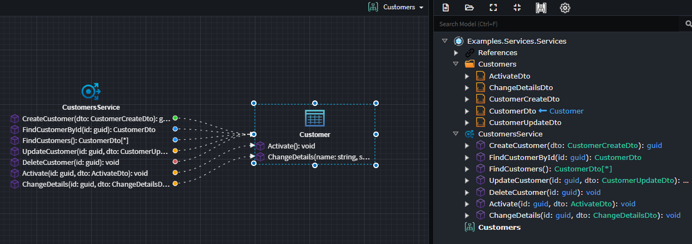Click the green dot beside CreateCustomer
This screenshot has height=244, width=692.
click(x=175, y=118)
